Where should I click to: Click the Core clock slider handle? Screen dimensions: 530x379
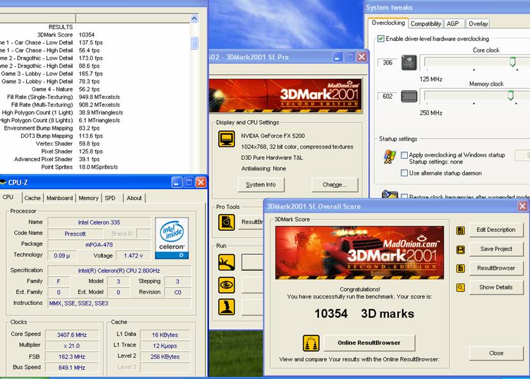click(x=513, y=62)
